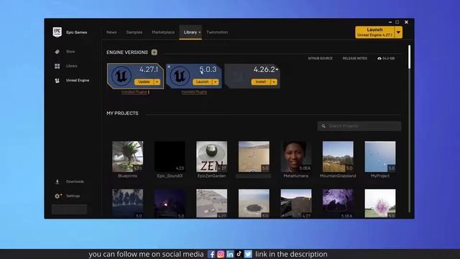Click the 4.27.1 version number
Image resolution: width=460 pixels, height=259 pixels.
tap(149, 70)
